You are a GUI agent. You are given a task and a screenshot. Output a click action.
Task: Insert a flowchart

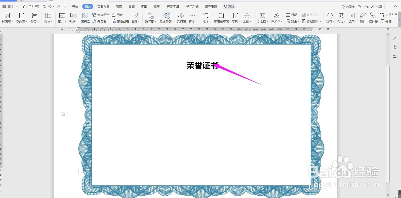coord(151,18)
